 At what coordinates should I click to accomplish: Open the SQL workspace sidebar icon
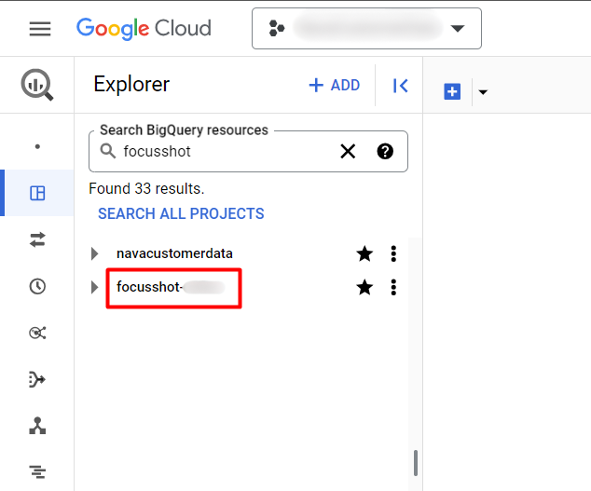click(x=37, y=193)
